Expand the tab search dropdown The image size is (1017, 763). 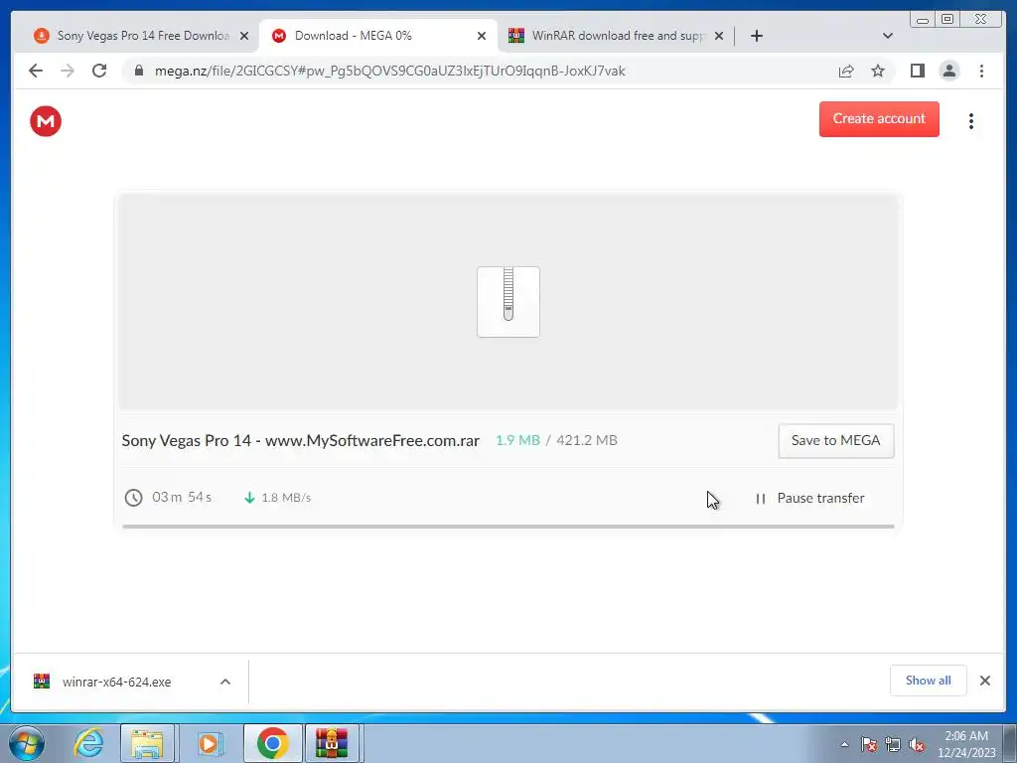click(x=888, y=36)
